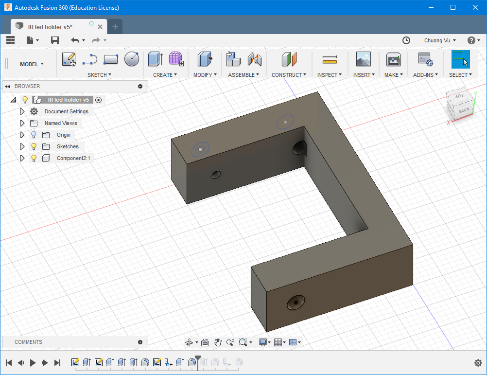The width and height of the screenshot is (487, 375).
Task: Open the CONSTRUCT menu
Action: (x=289, y=75)
